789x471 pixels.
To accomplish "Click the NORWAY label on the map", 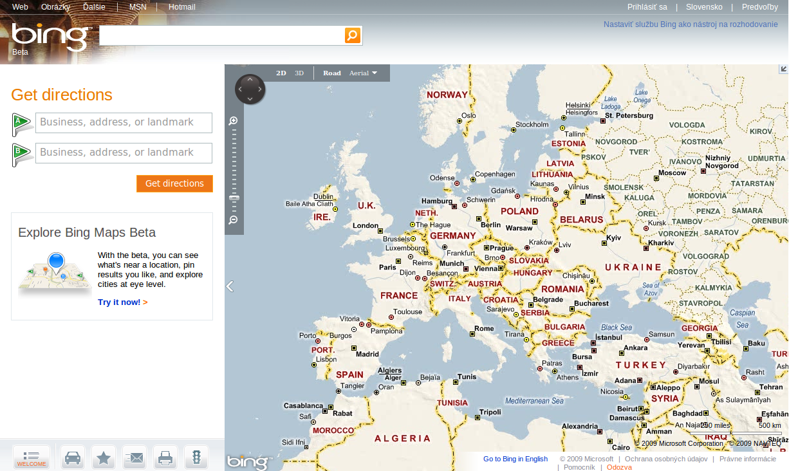I will [x=447, y=95].
